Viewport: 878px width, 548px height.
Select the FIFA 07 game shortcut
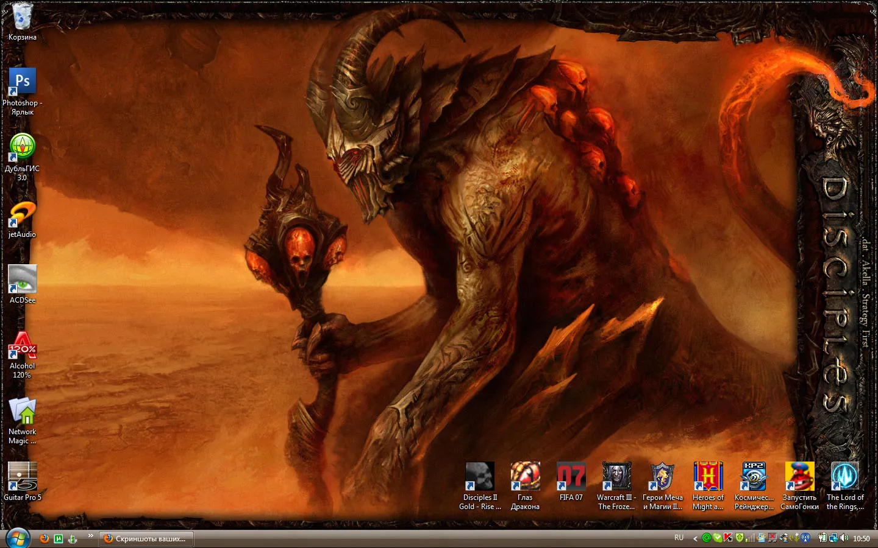click(571, 476)
